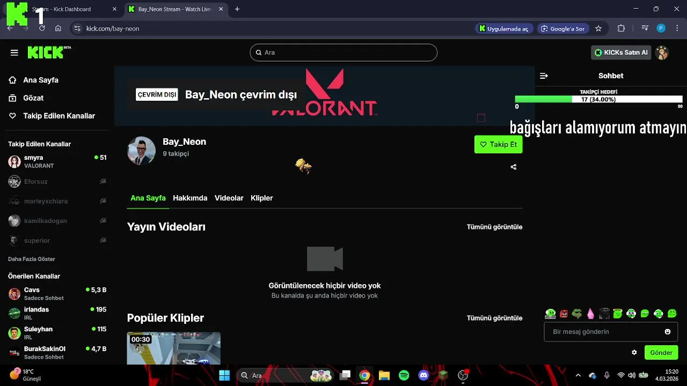The height and width of the screenshot is (386, 687).
Task: Open recommended channel BurakSakinOl
Action: (57, 352)
